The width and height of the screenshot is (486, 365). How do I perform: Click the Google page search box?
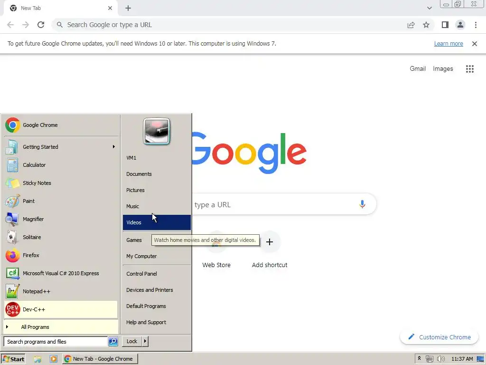(284, 204)
